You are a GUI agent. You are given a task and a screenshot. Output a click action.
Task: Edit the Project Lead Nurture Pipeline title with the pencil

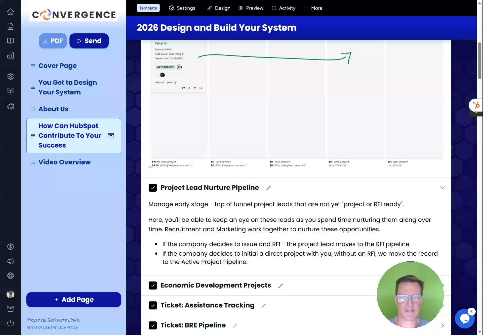pyautogui.click(x=268, y=188)
